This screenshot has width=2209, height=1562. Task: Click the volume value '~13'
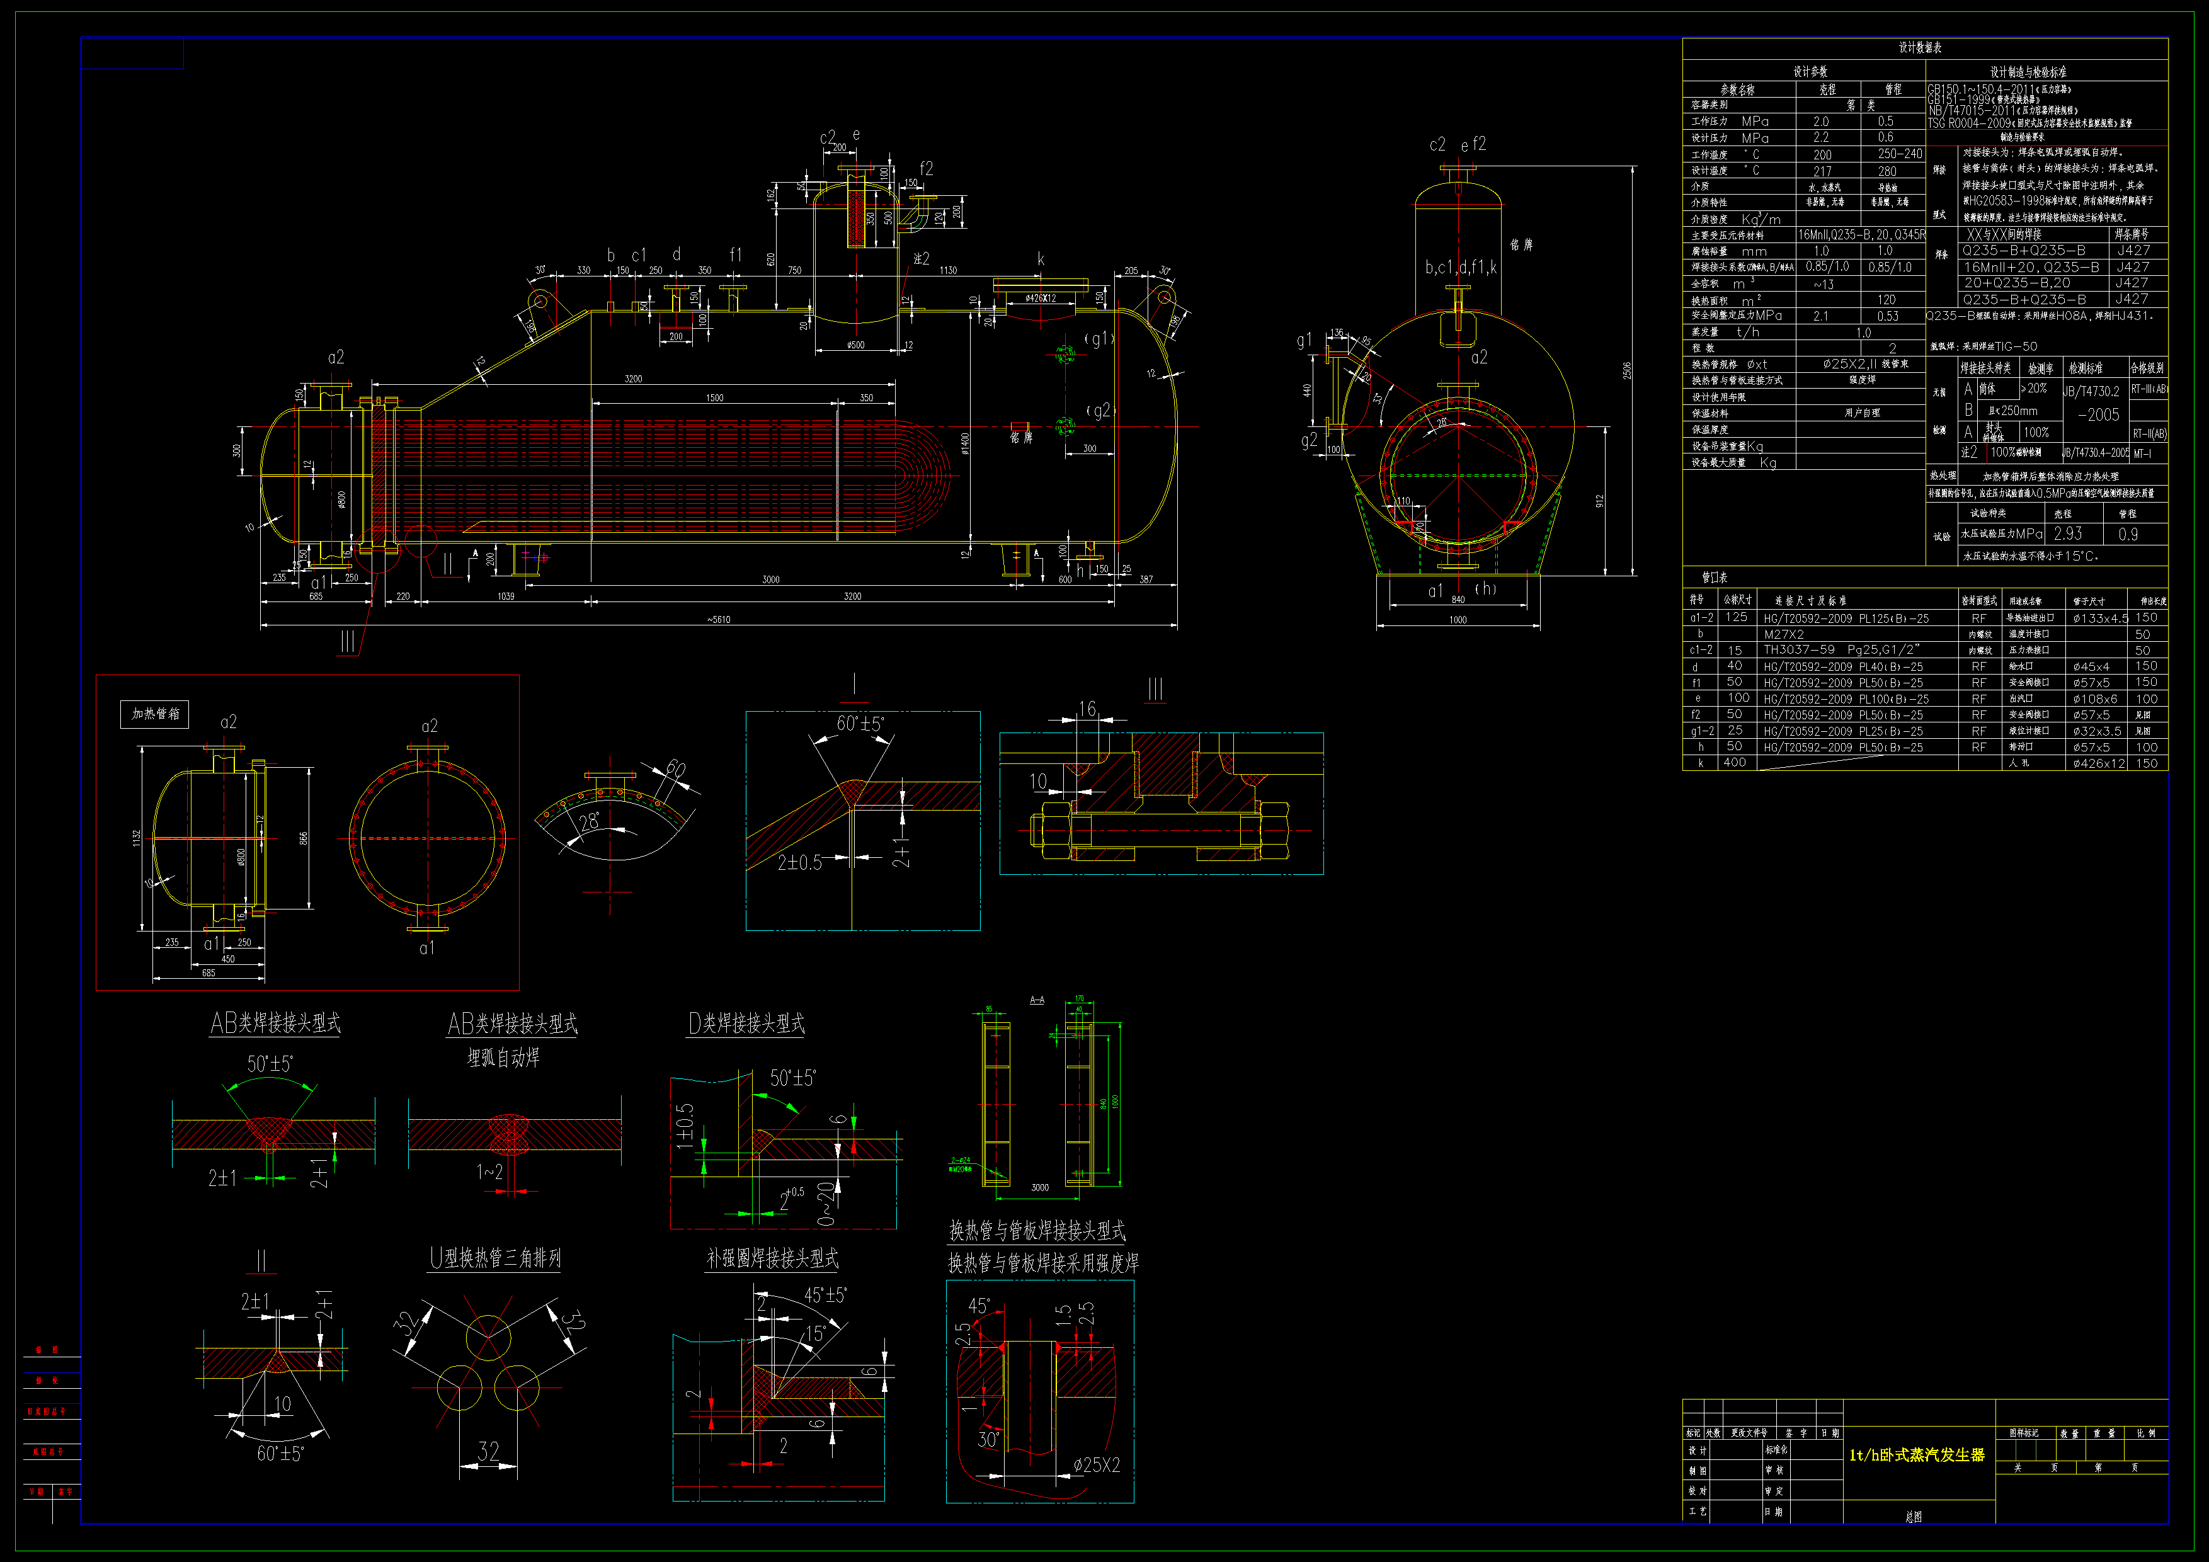pyautogui.click(x=1823, y=283)
